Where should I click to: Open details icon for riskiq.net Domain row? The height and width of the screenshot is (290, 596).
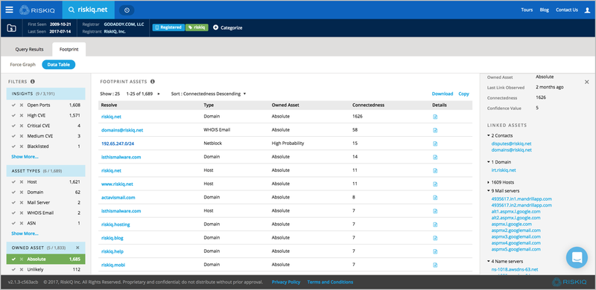[x=435, y=117]
